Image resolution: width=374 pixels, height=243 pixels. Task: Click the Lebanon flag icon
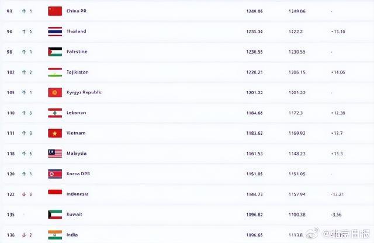point(55,113)
